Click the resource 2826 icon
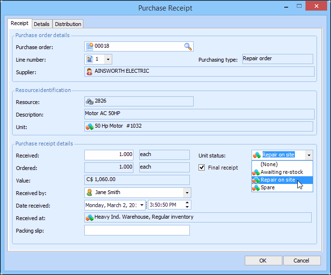 90,101
